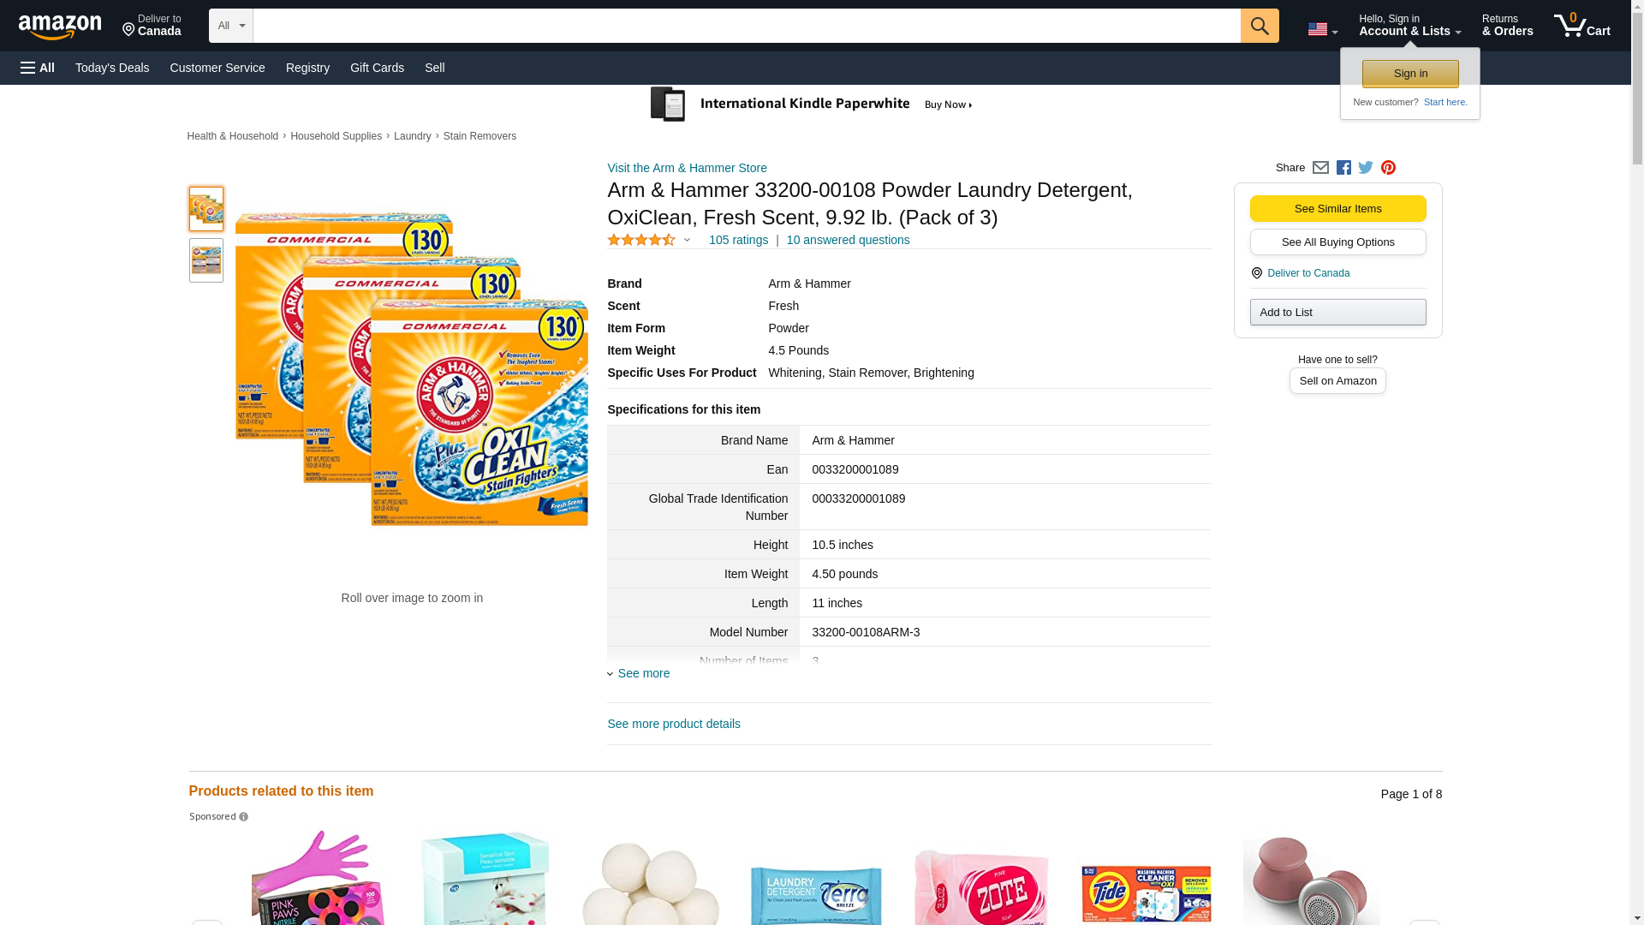Screen dimensions: 1644x925
Task: Share product via email icon
Action: tap(1320, 168)
